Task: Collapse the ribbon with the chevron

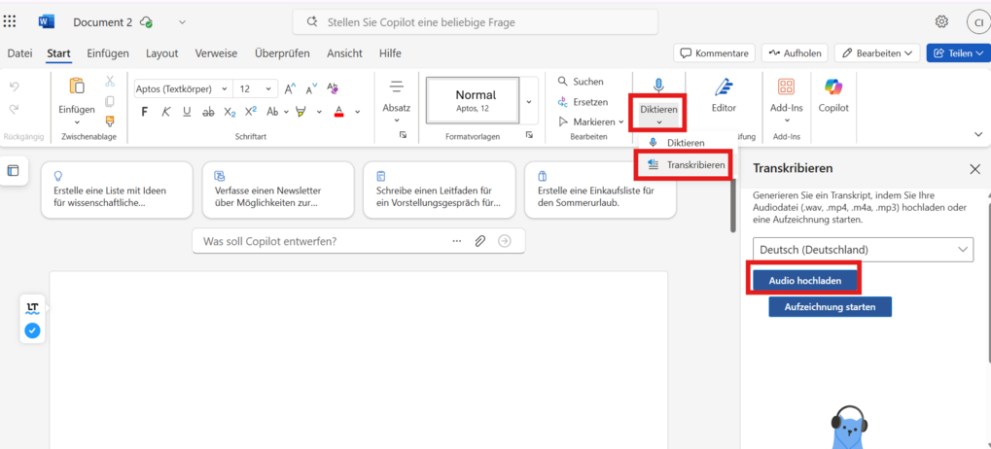Action: coord(978,134)
